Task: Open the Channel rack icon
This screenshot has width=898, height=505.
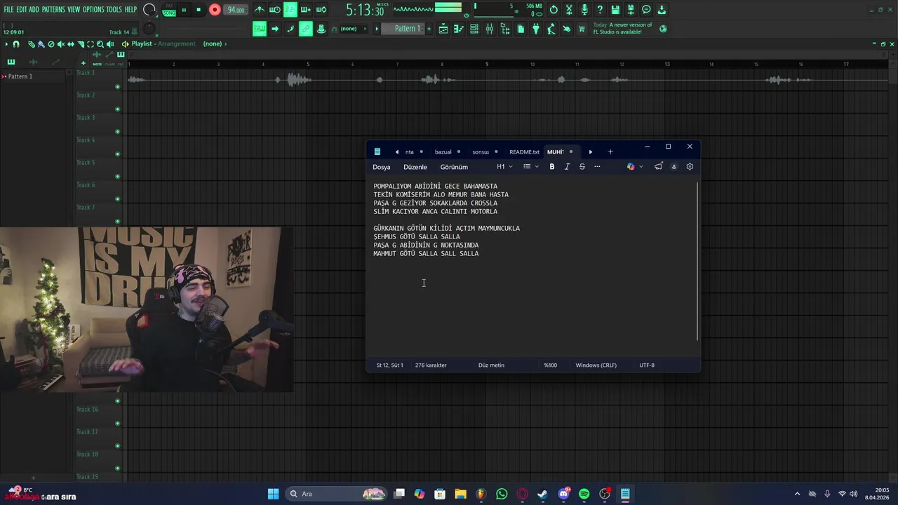Action: click(474, 29)
